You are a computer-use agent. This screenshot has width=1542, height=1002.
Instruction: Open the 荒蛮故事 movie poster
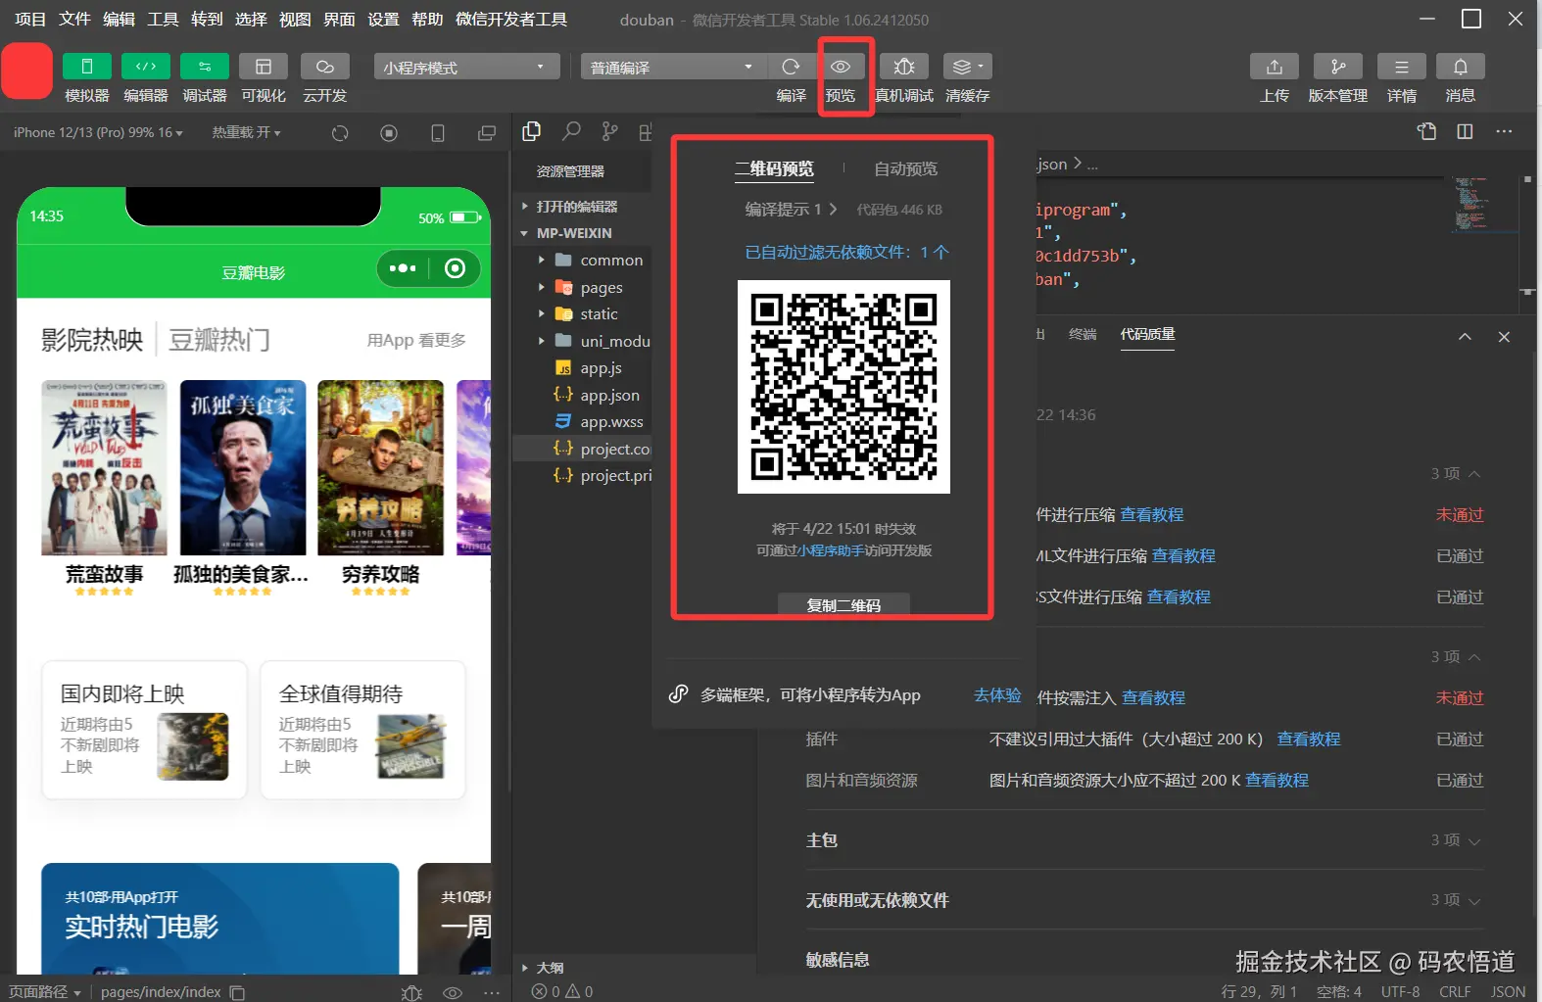104,468
